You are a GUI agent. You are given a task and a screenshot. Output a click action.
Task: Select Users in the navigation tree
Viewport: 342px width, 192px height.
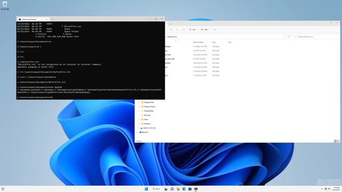tap(145, 119)
